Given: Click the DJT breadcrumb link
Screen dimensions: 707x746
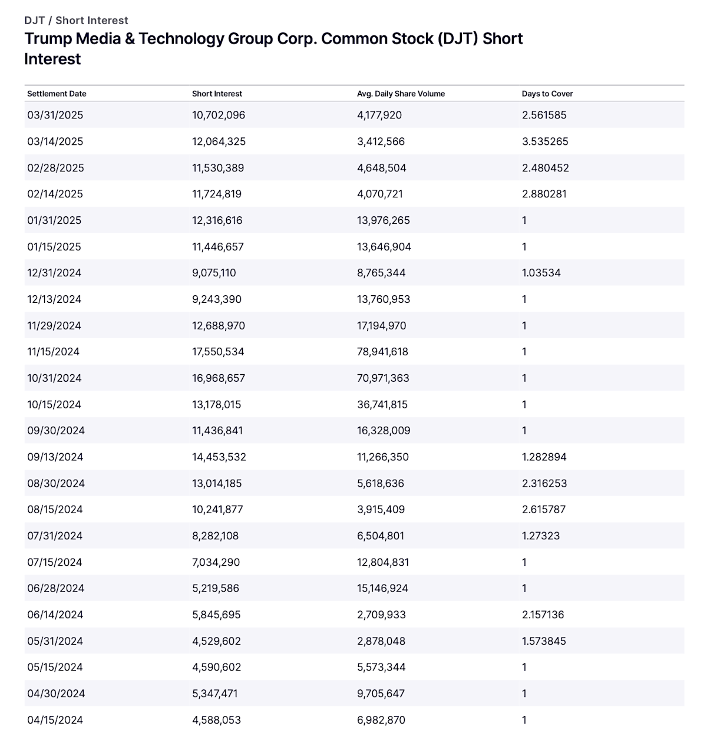Looking at the screenshot, I should tap(34, 20).
